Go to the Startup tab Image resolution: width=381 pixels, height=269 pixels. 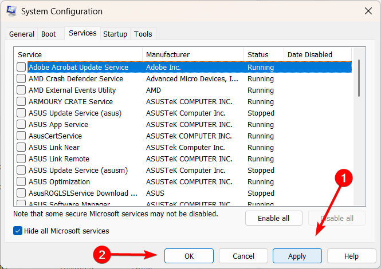coord(115,34)
